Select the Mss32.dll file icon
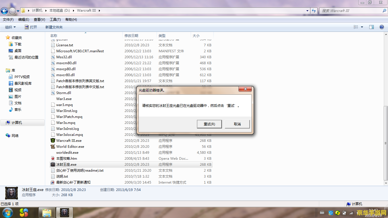Image resolution: width=388 pixels, height=218 pixels. tap(53, 57)
